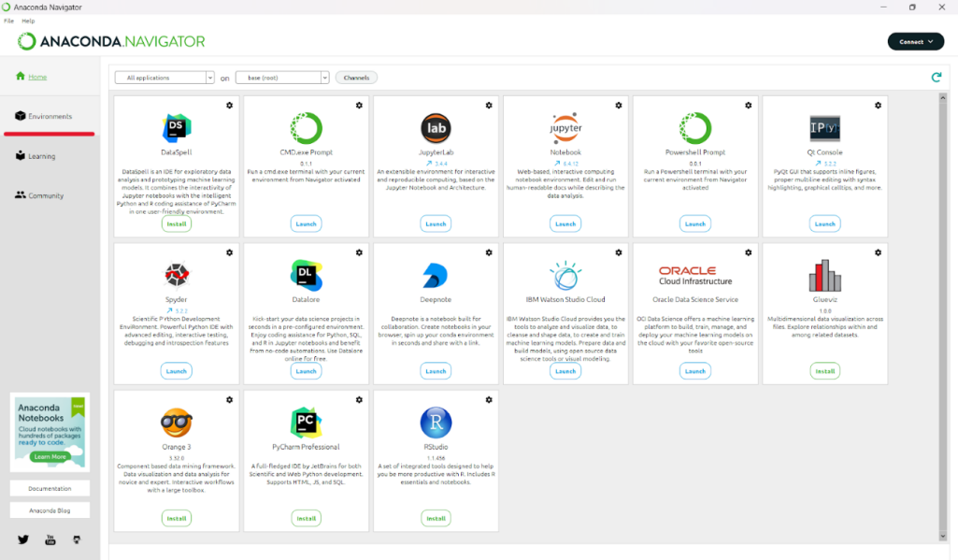Launch Powershell Prompt
This screenshot has height=560, width=958.
point(695,223)
